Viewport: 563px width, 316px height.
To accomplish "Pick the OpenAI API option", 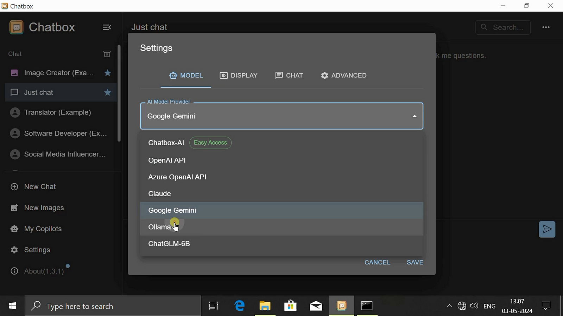I will pyautogui.click(x=167, y=160).
